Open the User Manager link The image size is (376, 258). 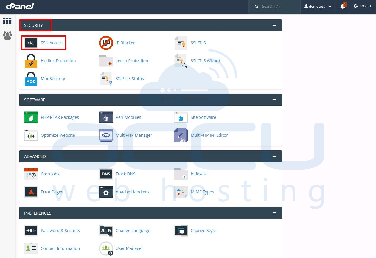(129, 248)
